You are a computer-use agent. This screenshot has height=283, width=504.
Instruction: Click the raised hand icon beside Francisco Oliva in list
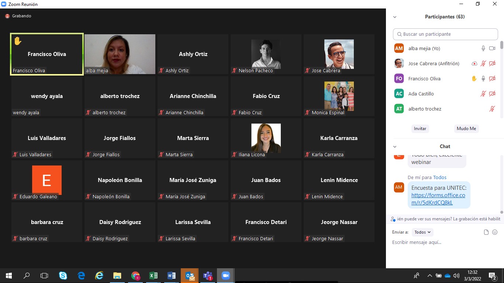tap(474, 78)
